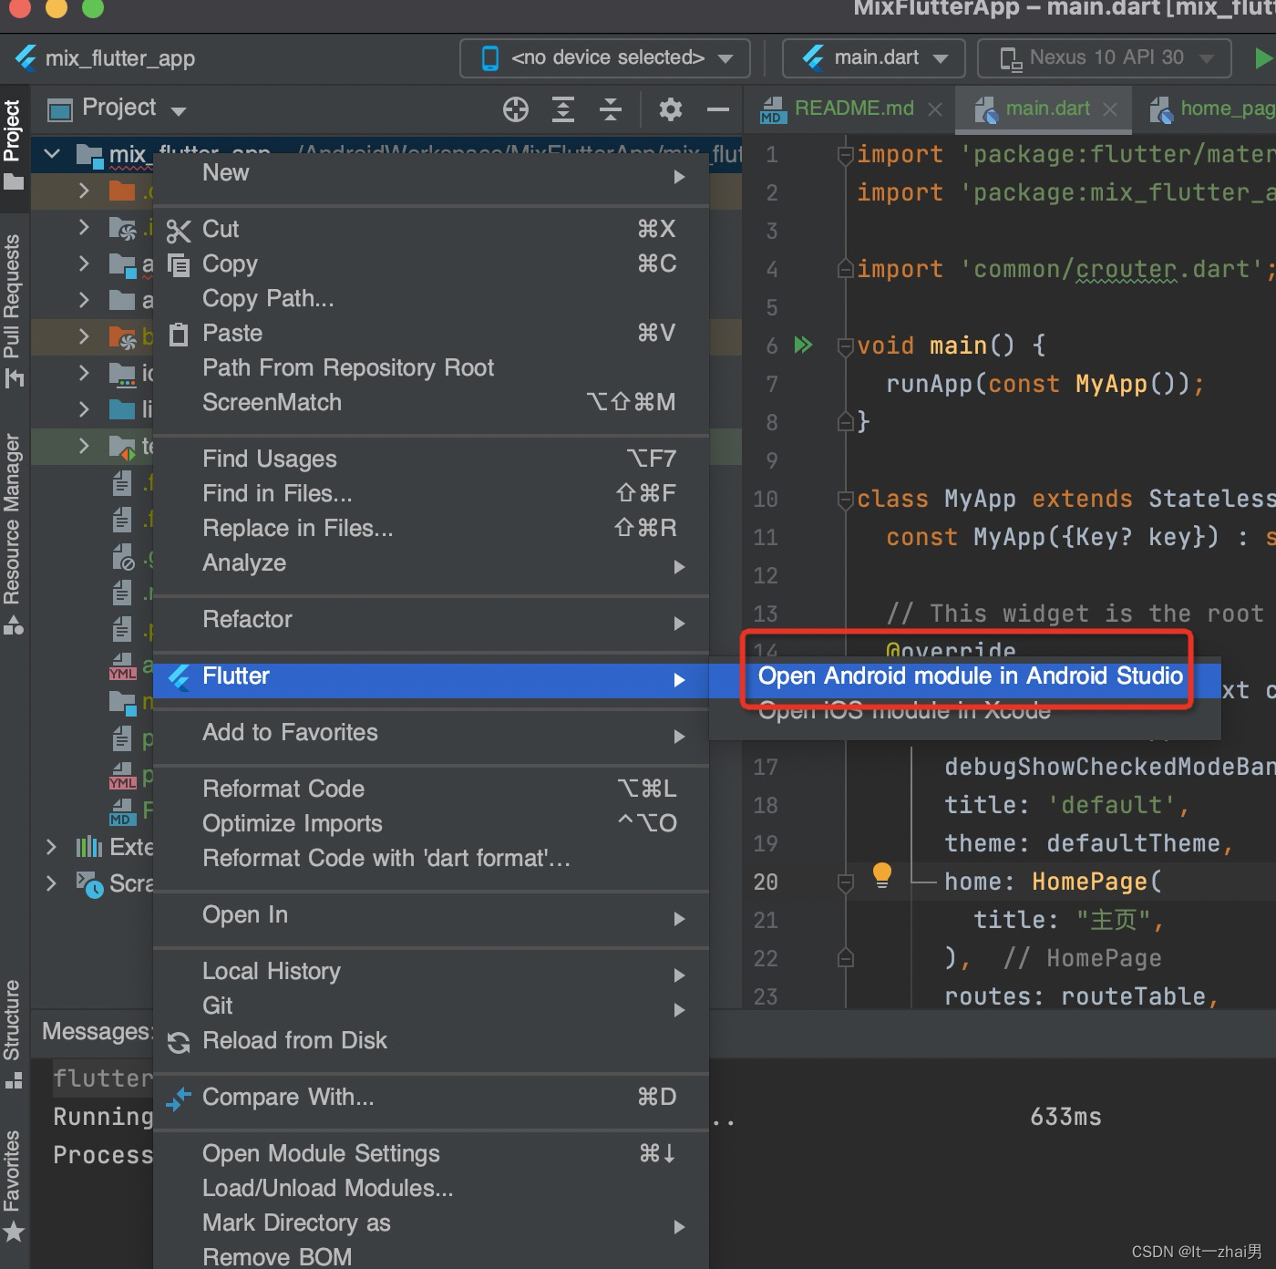Select Find Usages
This screenshot has width=1276, height=1269.
point(431,459)
